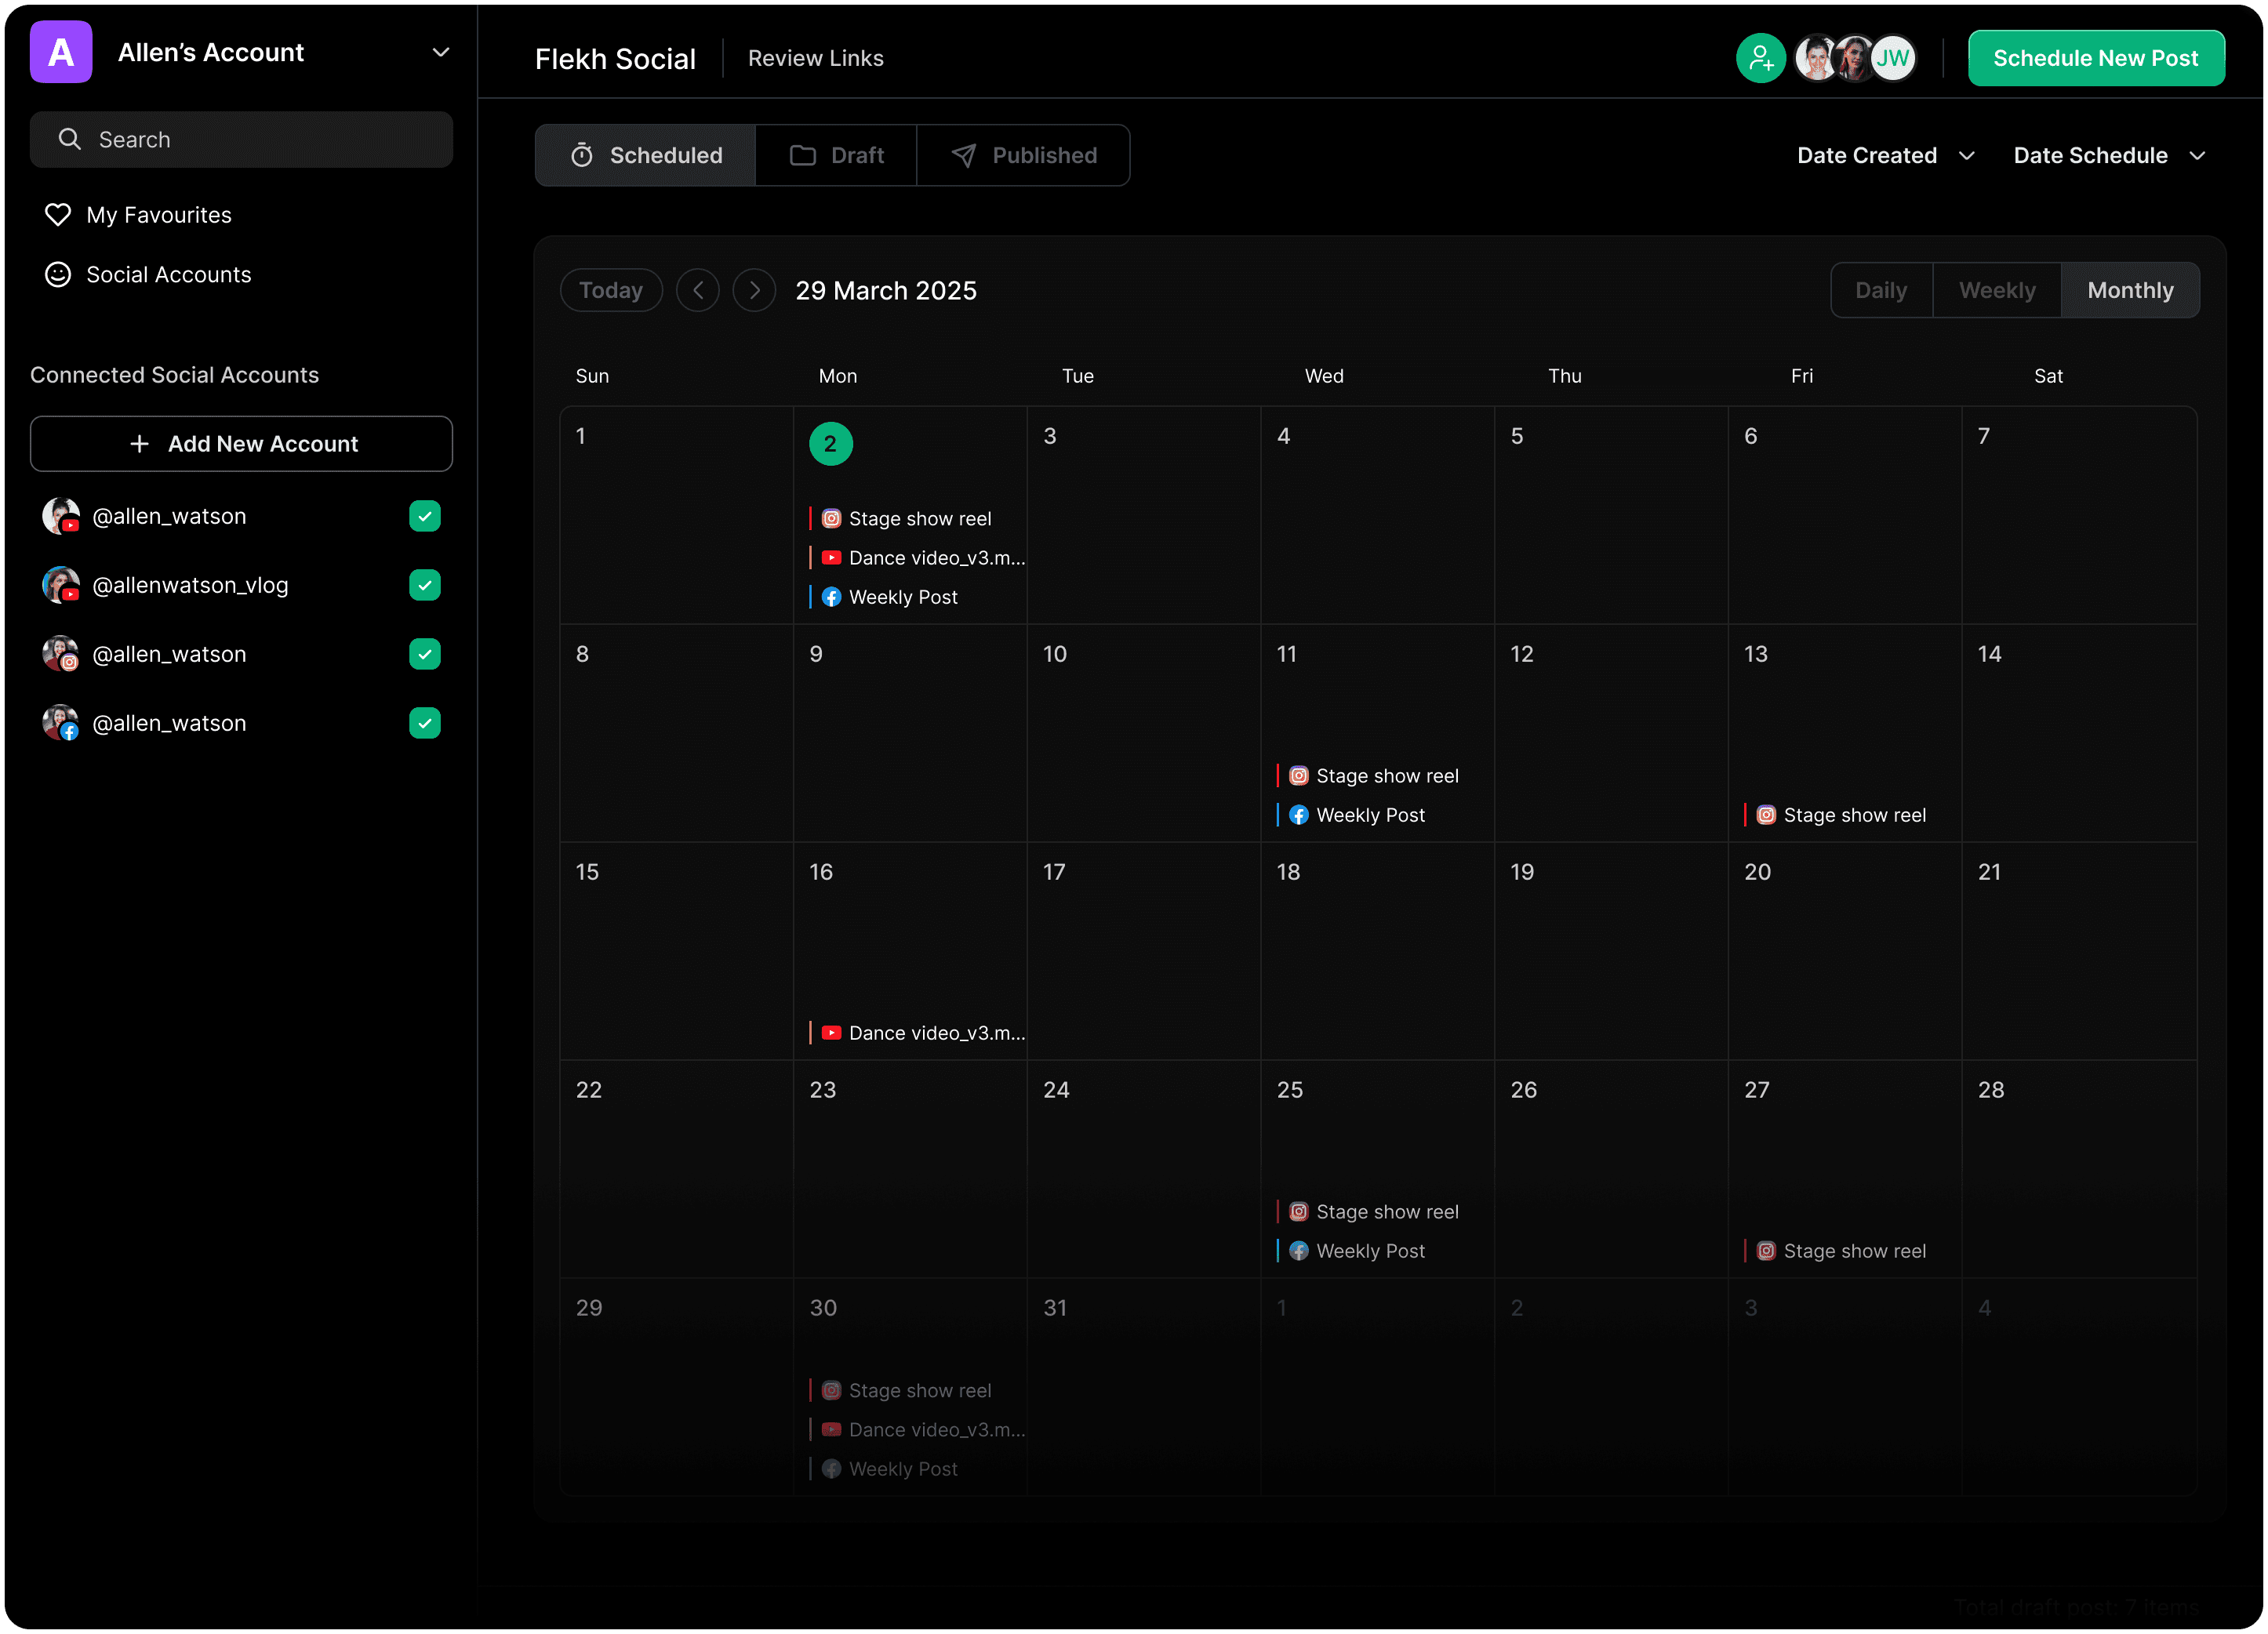Switch to the Draft tab

[836, 155]
